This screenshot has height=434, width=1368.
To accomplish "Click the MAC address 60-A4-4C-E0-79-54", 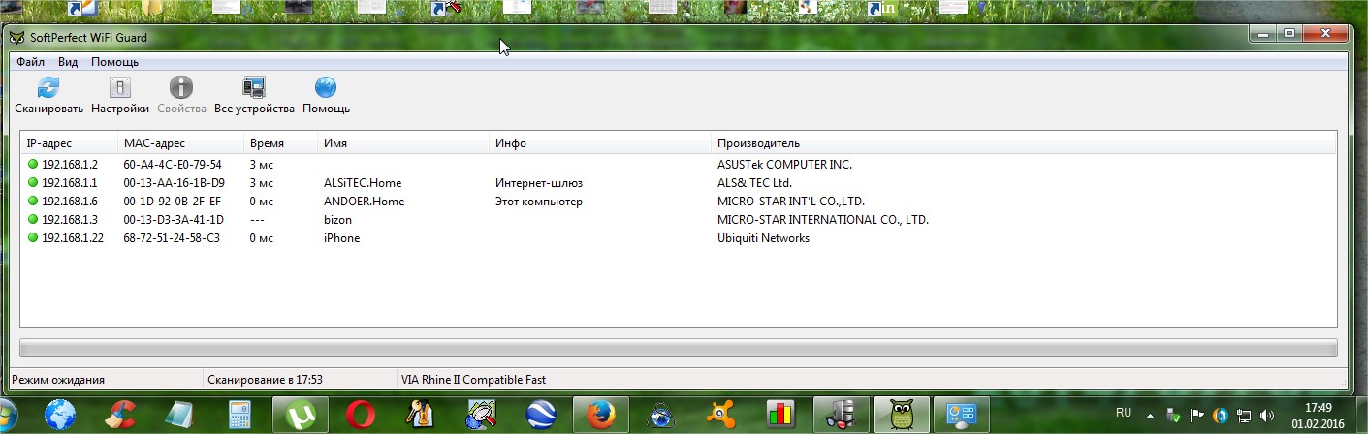I will coord(173,165).
